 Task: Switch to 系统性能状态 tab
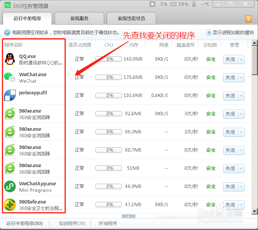pyautogui.click(x=131, y=18)
